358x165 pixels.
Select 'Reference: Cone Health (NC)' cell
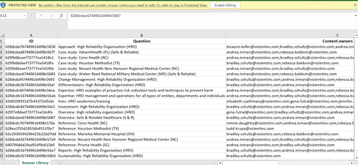[142, 123]
